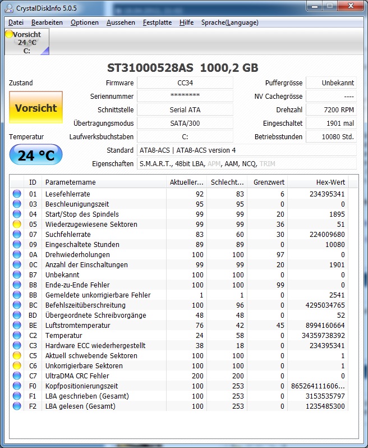Click the Eigenschaften features field

[x=247, y=164]
